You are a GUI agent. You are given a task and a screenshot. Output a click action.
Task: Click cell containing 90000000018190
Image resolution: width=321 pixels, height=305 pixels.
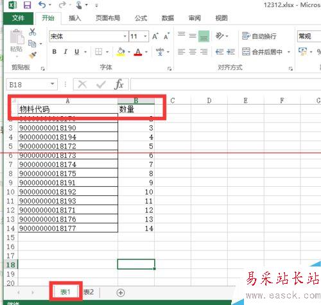[x=68, y=128]
